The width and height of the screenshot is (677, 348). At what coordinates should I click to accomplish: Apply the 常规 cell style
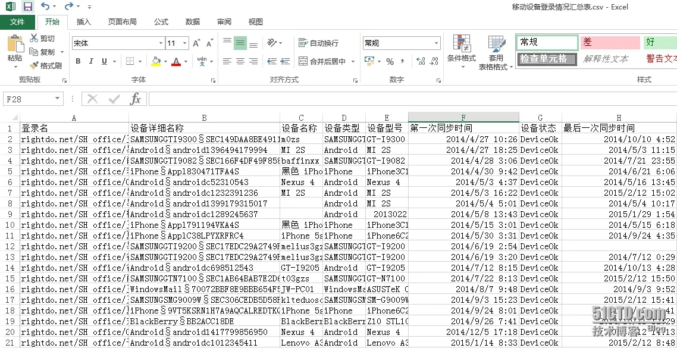(547, 42)
